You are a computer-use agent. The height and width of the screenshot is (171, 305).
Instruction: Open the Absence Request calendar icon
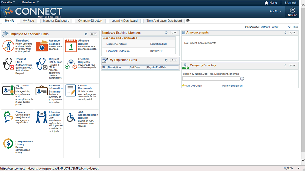coord(71,46)
